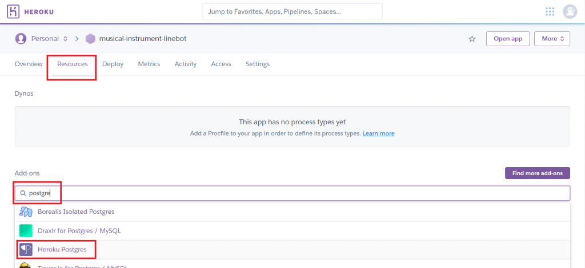The width and height of the screenshot is (585, 268).
Task: Open the user avatar account menu
Action: tap(570, 11)
